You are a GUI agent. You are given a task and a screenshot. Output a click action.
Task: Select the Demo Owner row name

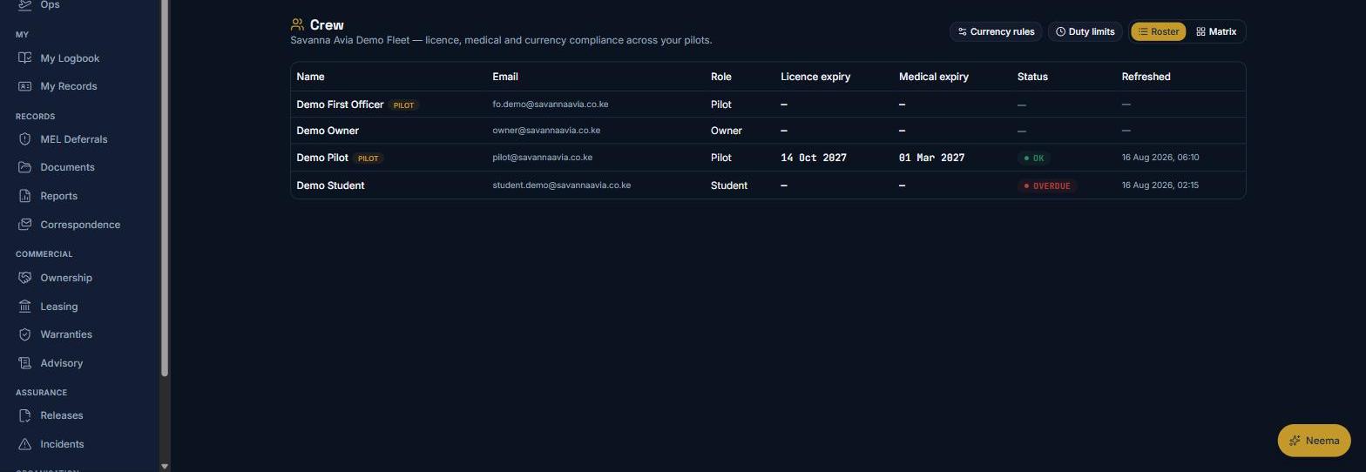(328, 131)
